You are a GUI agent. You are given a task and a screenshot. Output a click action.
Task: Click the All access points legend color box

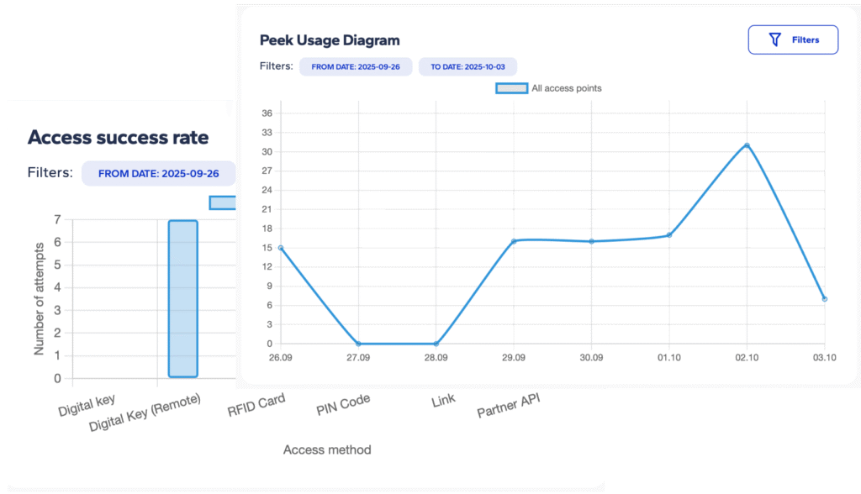click(511, 88)
